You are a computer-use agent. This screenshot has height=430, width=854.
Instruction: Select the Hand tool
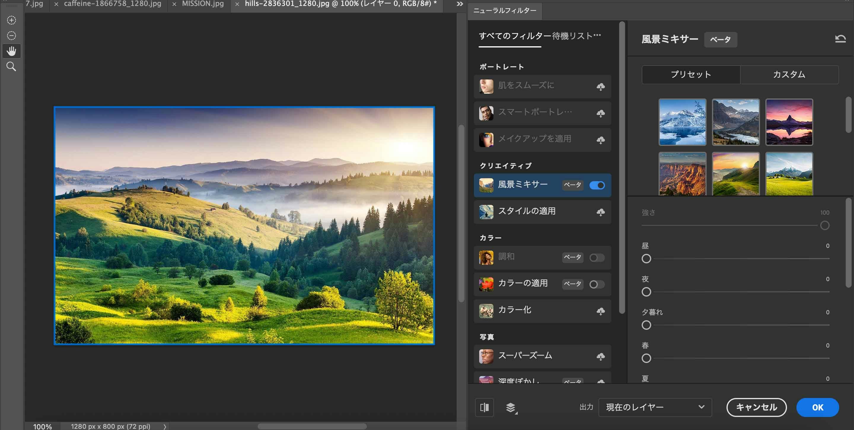[12, 51]
